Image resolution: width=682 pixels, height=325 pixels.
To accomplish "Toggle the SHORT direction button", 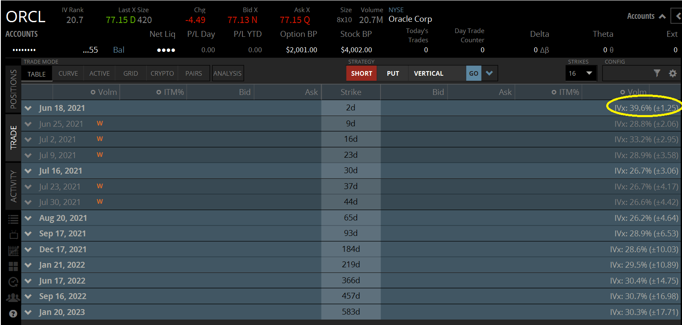I will (x=361, y=73).
